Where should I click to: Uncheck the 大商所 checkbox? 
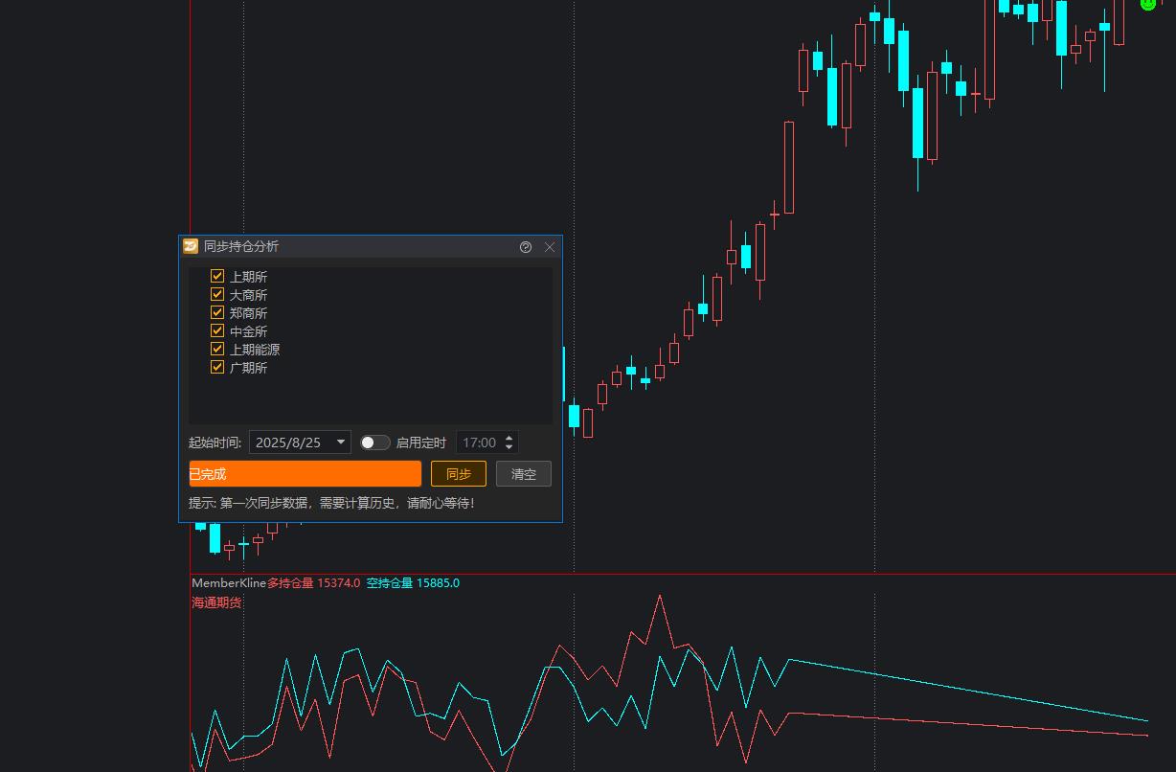pos(217,294)
